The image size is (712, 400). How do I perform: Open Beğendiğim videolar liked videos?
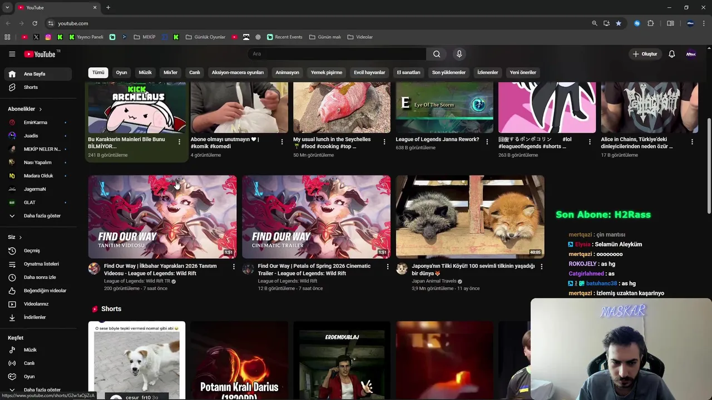[x=38, y=291]
